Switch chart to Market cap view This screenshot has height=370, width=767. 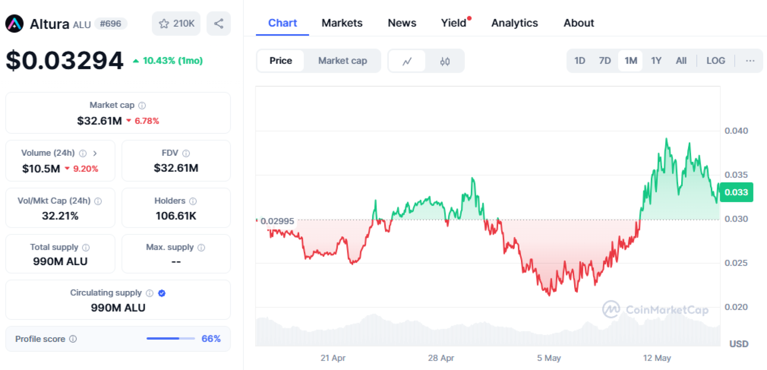[342, 61]
